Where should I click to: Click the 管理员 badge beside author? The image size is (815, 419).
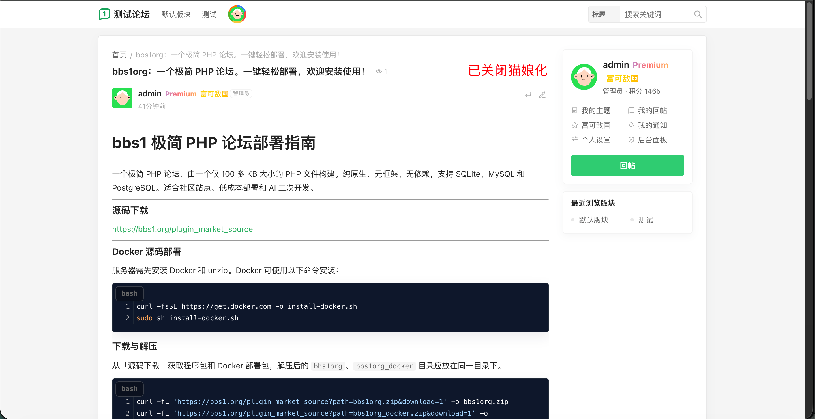241,94
